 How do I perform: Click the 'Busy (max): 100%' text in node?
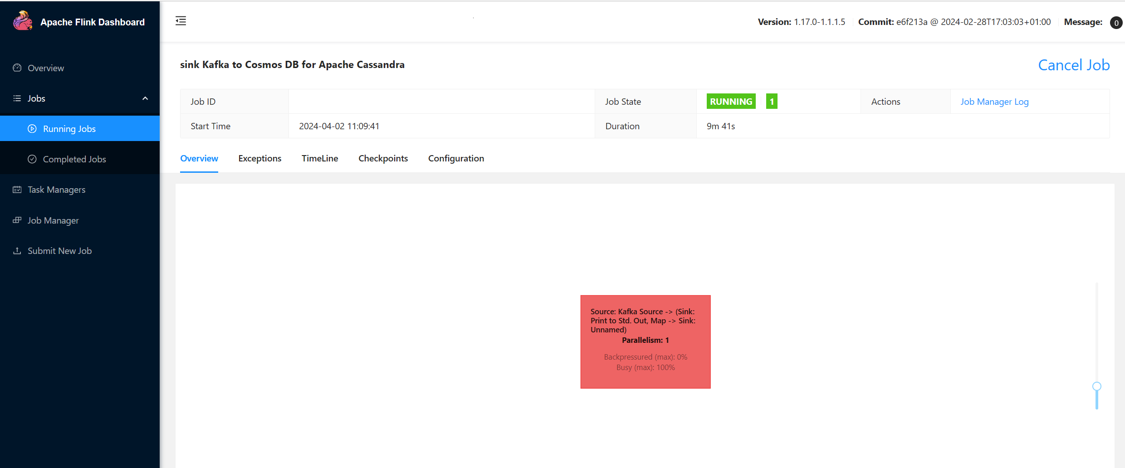pyautogui.click(x=646, y=367)
